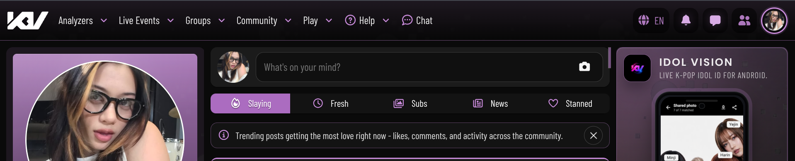This screenshot has width=795, height=161.
Task: Switch to the Subs feed tab
Action: pos(410,103)
